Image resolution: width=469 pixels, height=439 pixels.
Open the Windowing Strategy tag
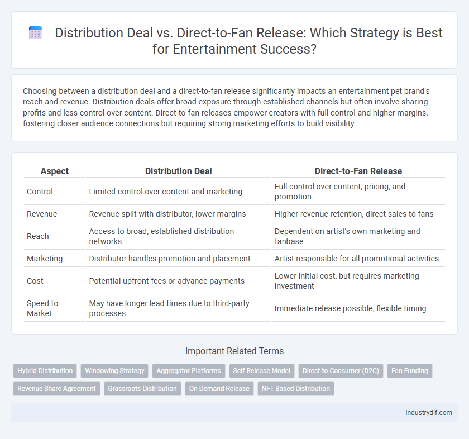(114, 371)
